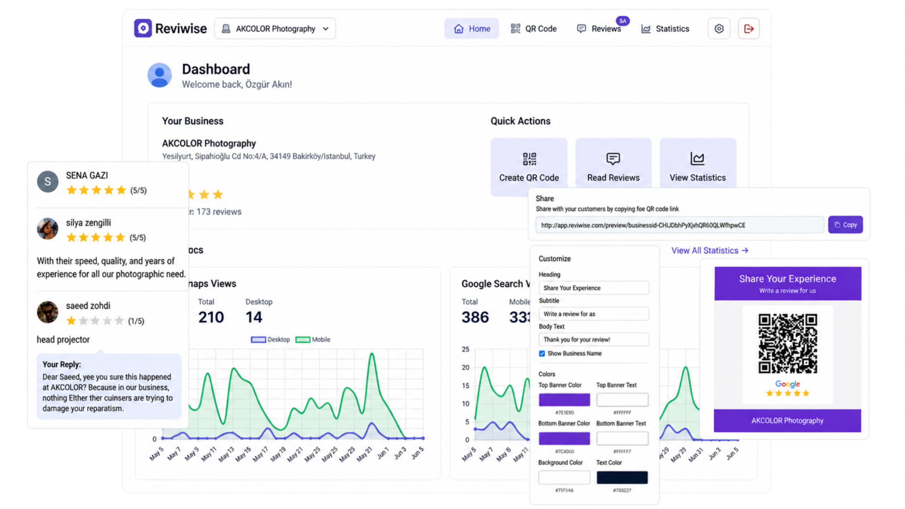
Task: Click the Statistics chart nav icon
Action: pos(646,29)
